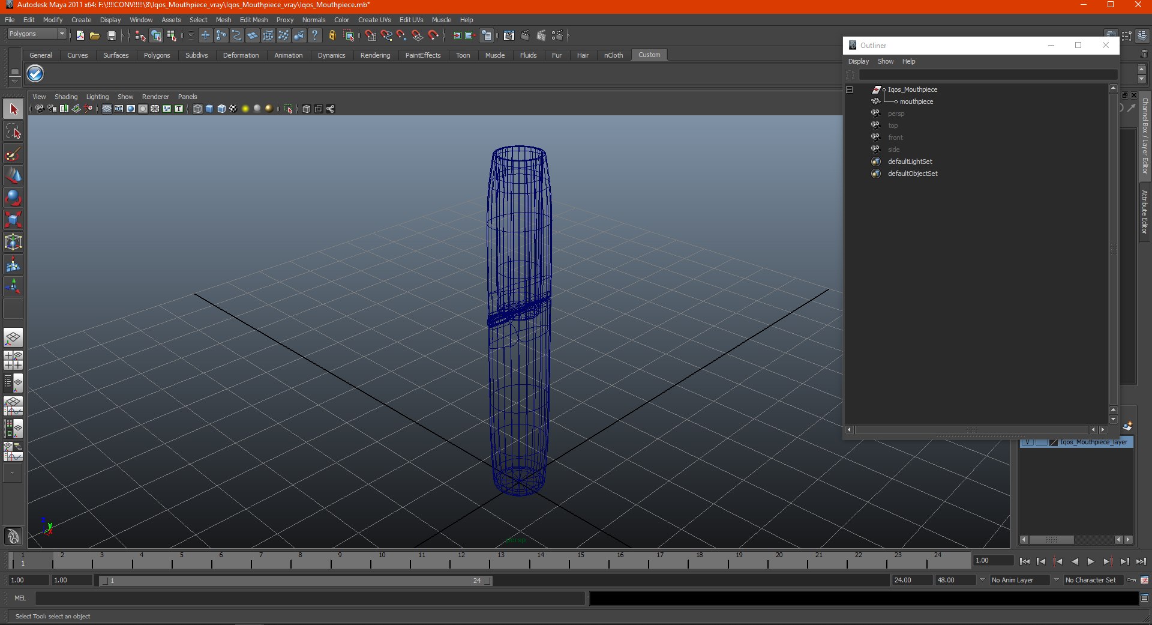Toggle smooth shade all blue cube icon
1152x625 pixels.
click(209, 109)
